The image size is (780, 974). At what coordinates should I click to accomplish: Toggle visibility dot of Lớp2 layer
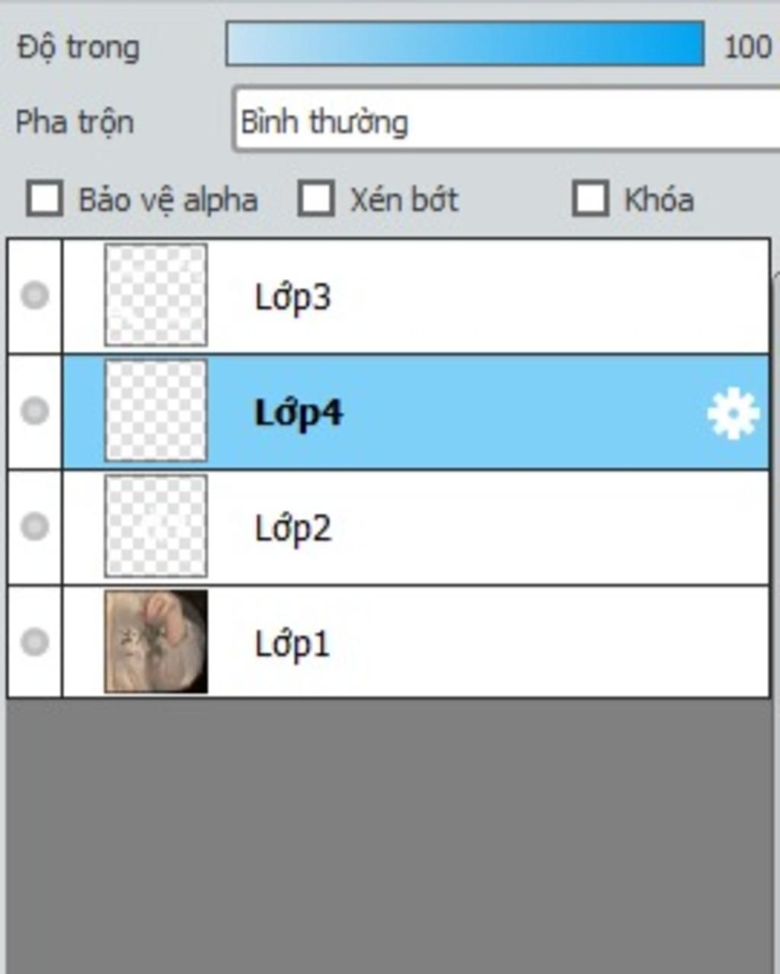[34, 526]
